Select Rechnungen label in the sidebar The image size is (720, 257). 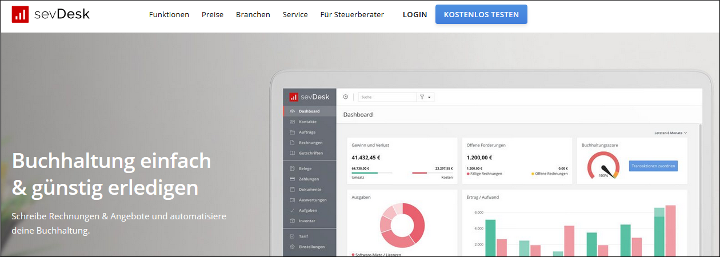tap(310, 142)
